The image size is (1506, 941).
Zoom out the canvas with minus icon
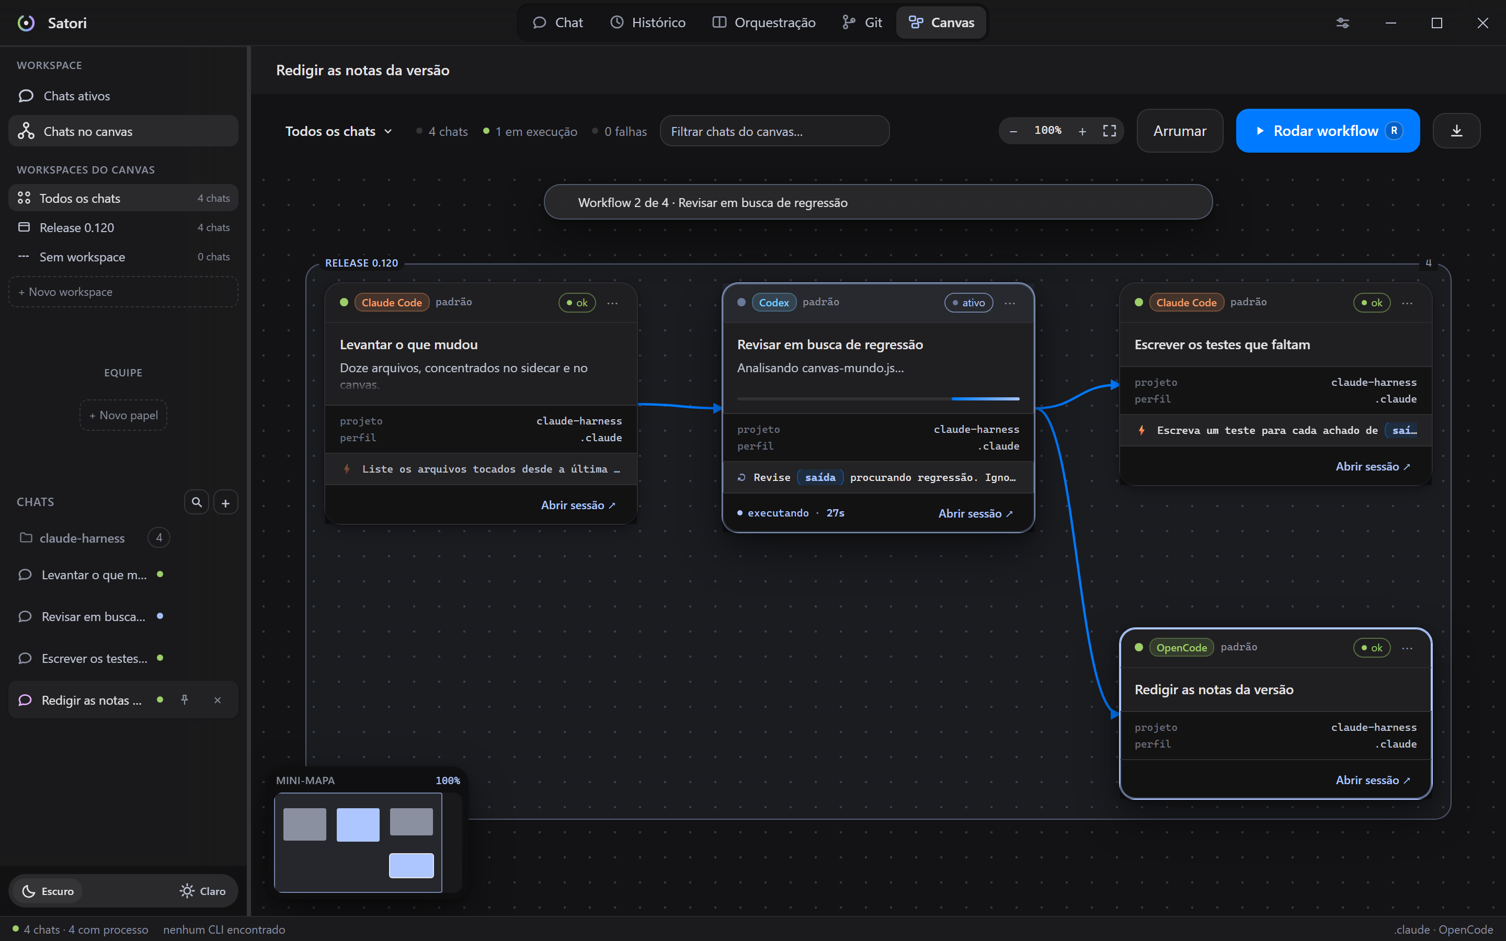coord(1013,131)
